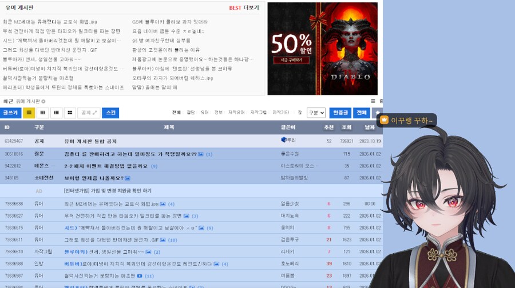Switch to the large gallery view icon
The image size is (515, 288).
pyautogui.click(x=70, y=113)
